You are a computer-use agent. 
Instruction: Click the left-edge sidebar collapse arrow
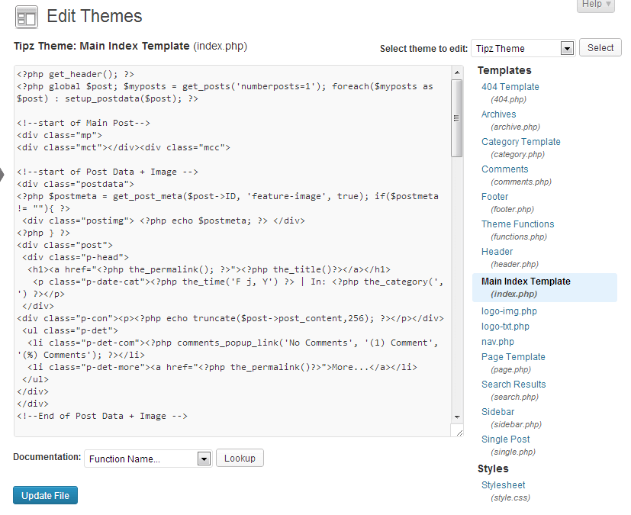pyautogui.click(x=2, y=175)
